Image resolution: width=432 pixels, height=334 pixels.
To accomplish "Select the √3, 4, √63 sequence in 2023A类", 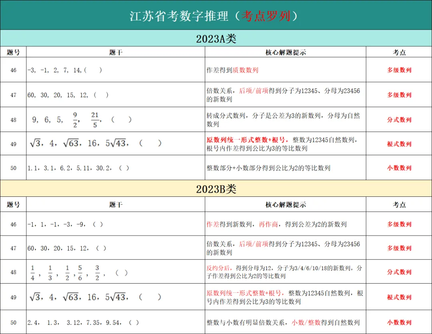I will (x=95, y=143).
